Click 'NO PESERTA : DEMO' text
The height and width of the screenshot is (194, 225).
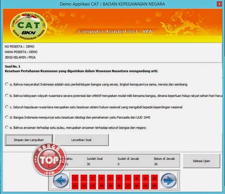[x=20, y=47]
